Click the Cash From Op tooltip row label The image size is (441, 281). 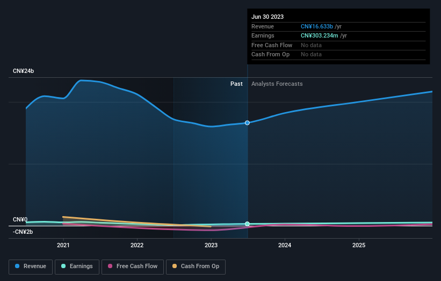coord(270,55)
